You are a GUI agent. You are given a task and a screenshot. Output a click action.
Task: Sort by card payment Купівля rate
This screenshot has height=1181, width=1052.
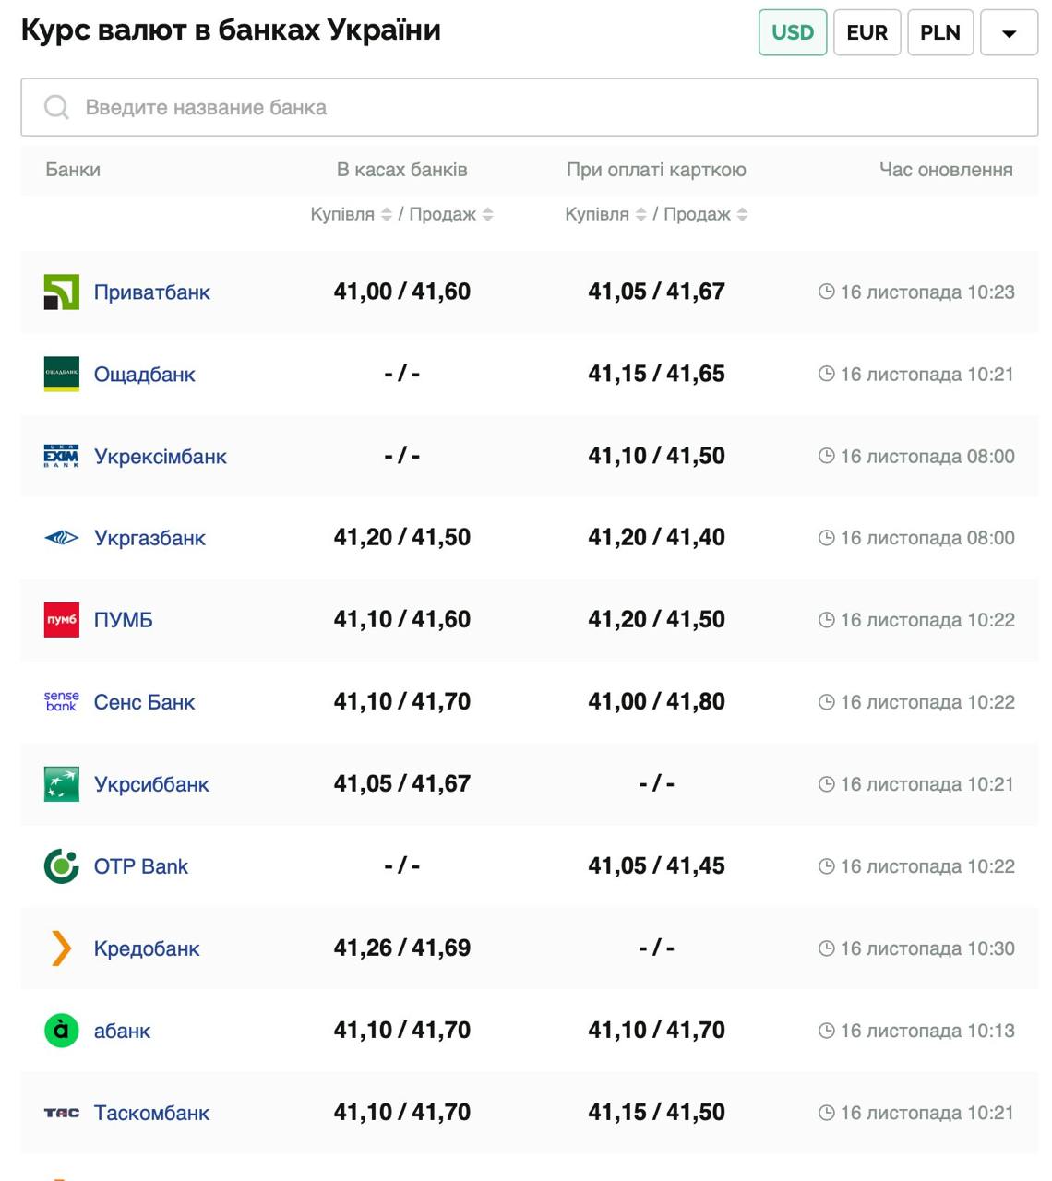click(x=641, y=215)
